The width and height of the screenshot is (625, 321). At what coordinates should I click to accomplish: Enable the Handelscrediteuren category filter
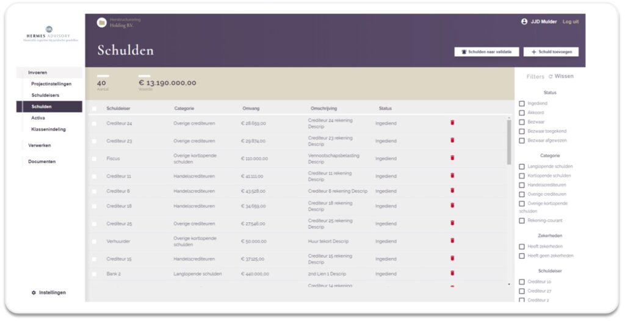coord(522,185)
